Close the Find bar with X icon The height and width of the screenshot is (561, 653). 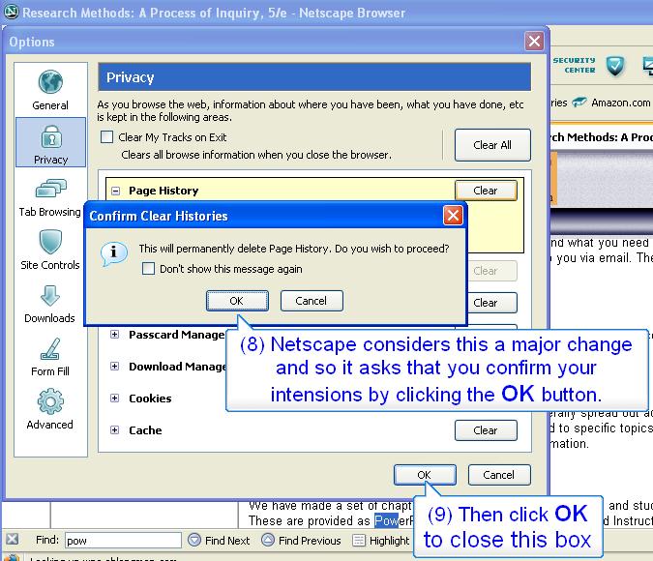(x=12, y=540)
